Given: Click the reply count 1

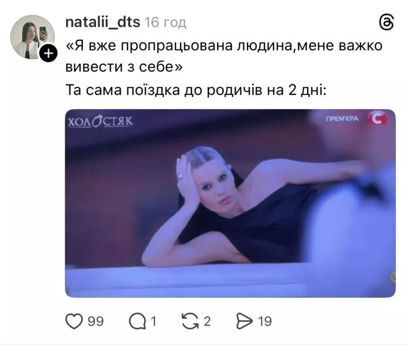Looking at the screenshot, I should [154, 321].
